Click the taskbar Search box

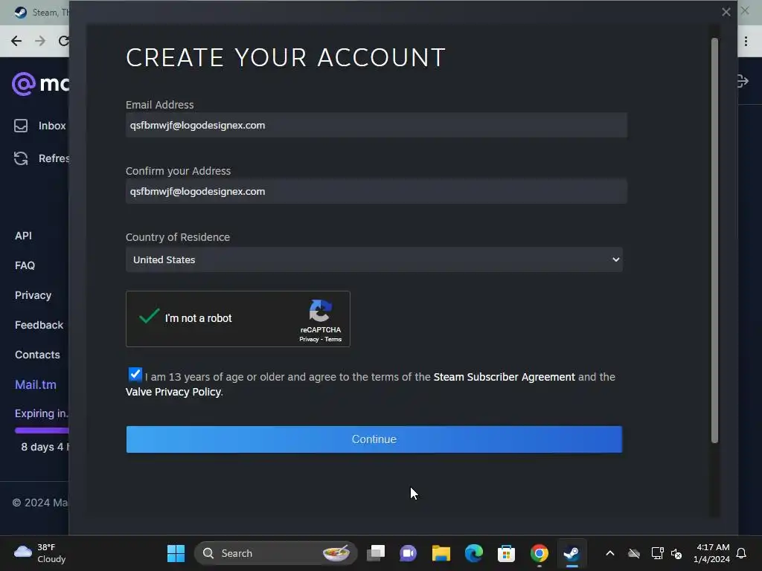tap(275, 553)
